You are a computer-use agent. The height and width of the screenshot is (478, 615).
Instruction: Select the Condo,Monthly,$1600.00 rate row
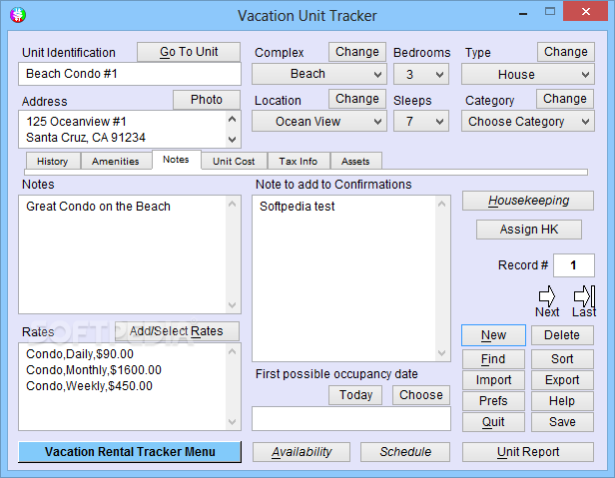pos(94,370)
